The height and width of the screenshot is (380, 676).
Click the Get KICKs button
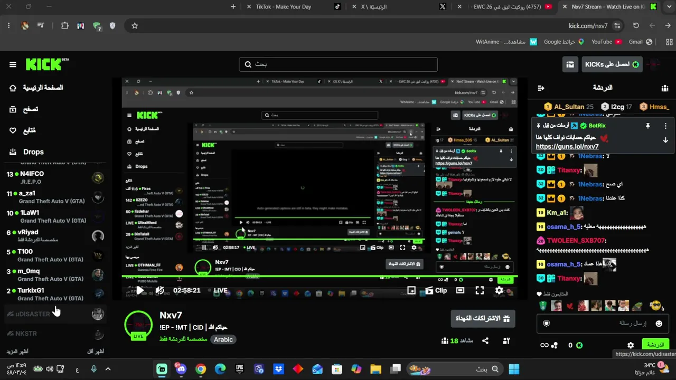click(612, 64)
